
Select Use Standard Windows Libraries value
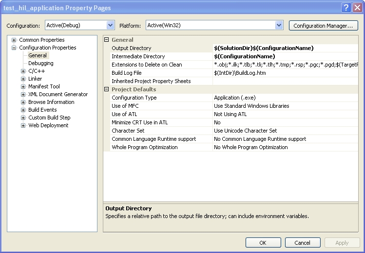(x=285, y=106)
